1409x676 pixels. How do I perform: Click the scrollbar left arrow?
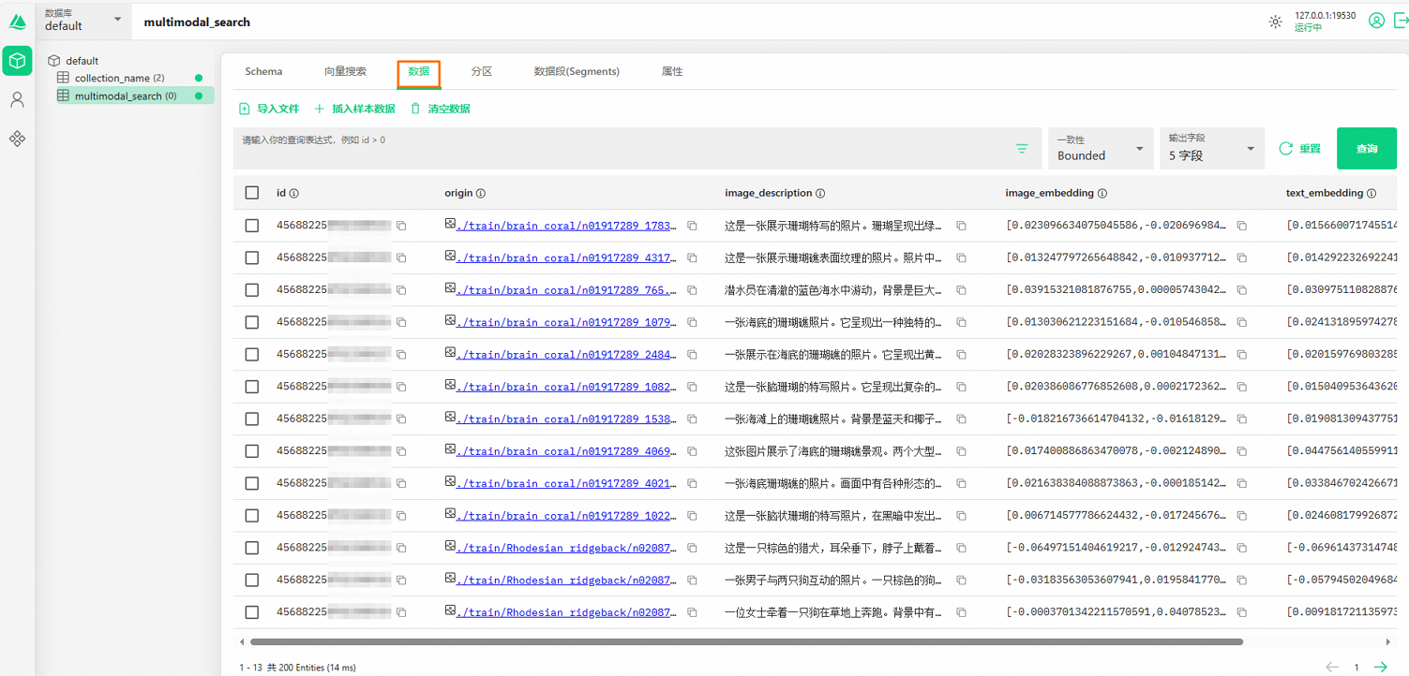click(242, 642)
